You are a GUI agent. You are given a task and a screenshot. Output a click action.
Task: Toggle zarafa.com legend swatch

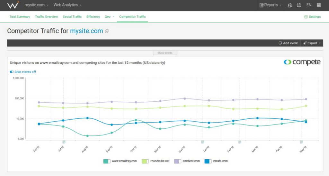(208, 161)
